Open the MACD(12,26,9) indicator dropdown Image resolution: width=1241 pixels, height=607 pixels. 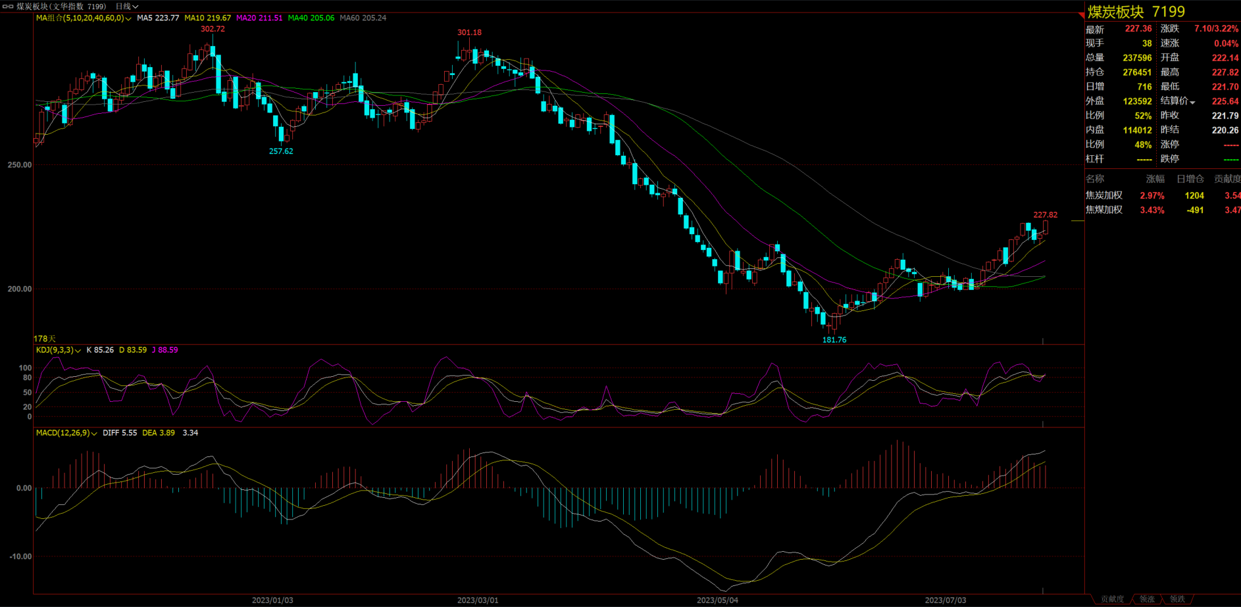click(x=94, y=433)
